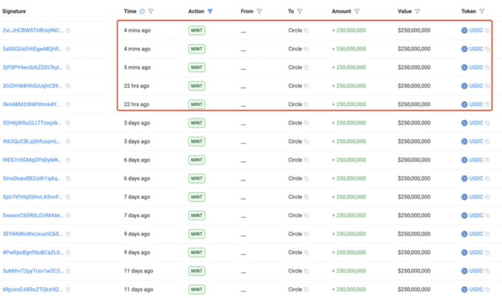Open transaction 3jPSPY4ec8z6Z2Zt7kyt
The height and width of the screenshot is (298, 502).
(x=33, y=67)
